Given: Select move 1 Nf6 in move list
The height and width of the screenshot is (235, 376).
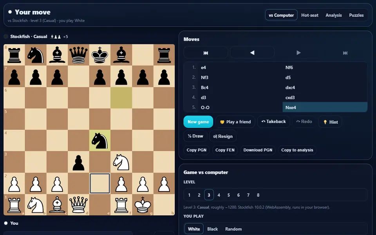Looking at the screenshot, I should click(x=325, y=67).
